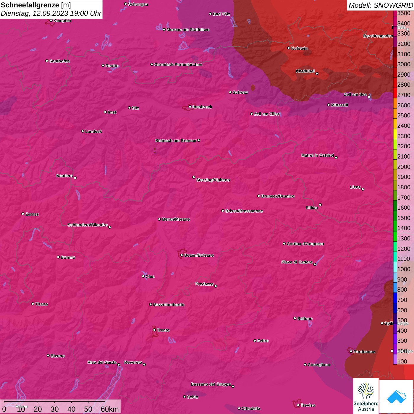Screen dimensions: 414x414
Task: Click the Treviso city marker dot
Action: point(298,405)
